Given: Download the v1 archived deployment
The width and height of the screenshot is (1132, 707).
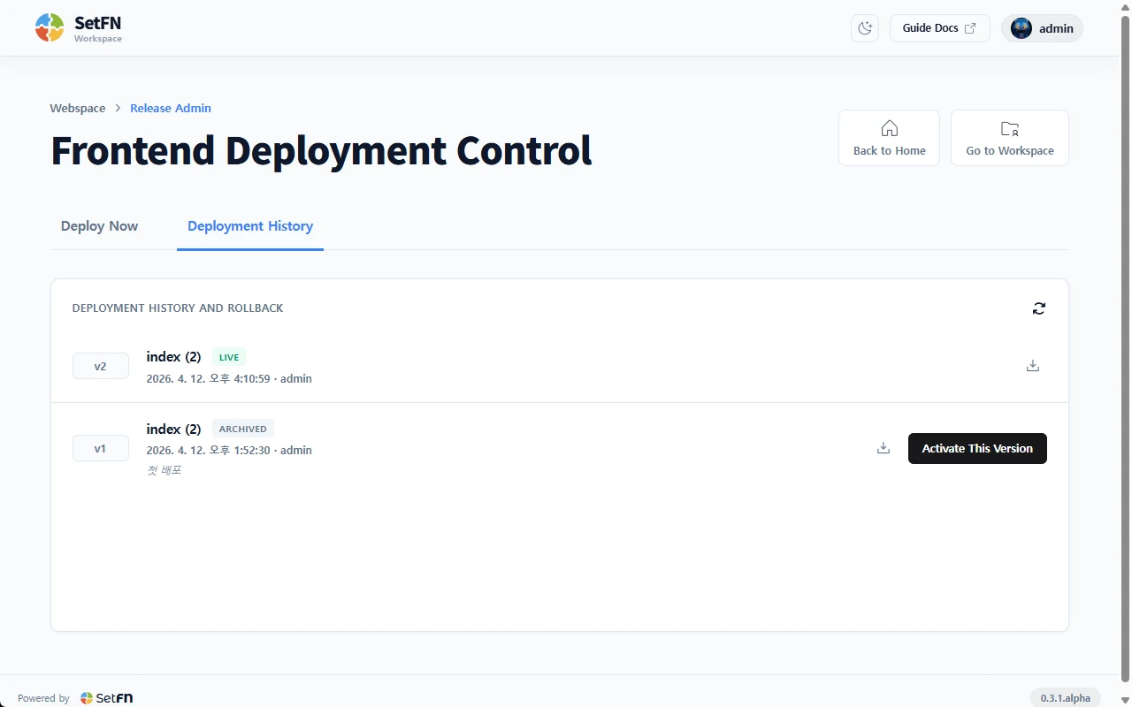Looking at the screenshot, I should [x=883, y=448].
